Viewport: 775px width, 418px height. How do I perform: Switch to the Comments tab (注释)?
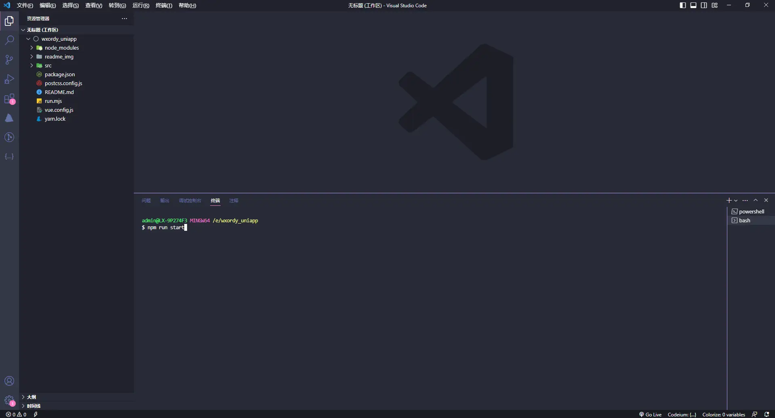click(x=234, y=201)
